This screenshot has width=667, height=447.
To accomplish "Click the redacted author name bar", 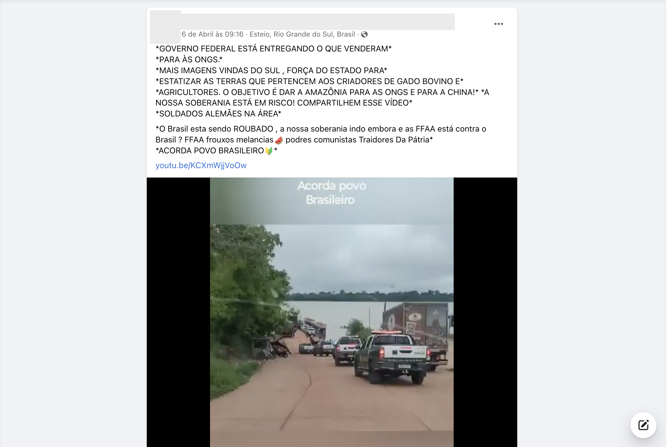I will [x=318, y=22].
